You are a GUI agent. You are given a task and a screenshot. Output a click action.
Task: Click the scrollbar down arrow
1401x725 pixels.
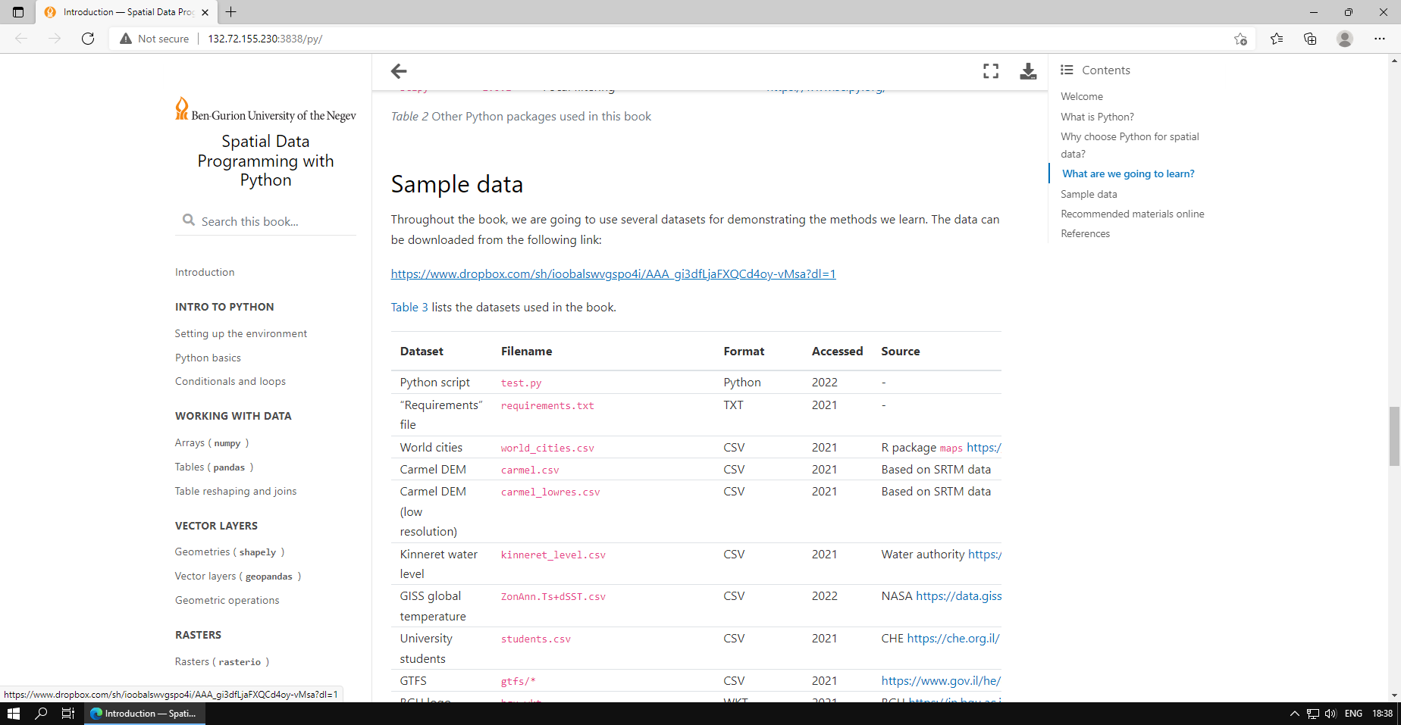tap(1394, 695)
